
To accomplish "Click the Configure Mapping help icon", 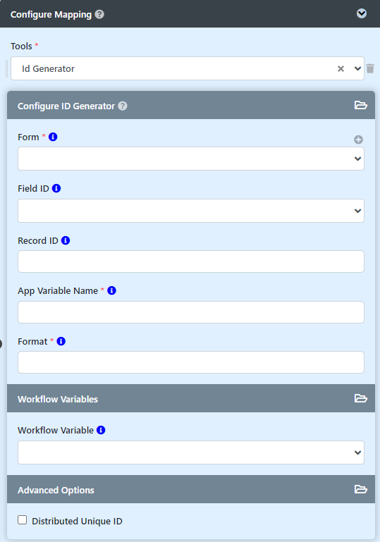I will 99,15.
